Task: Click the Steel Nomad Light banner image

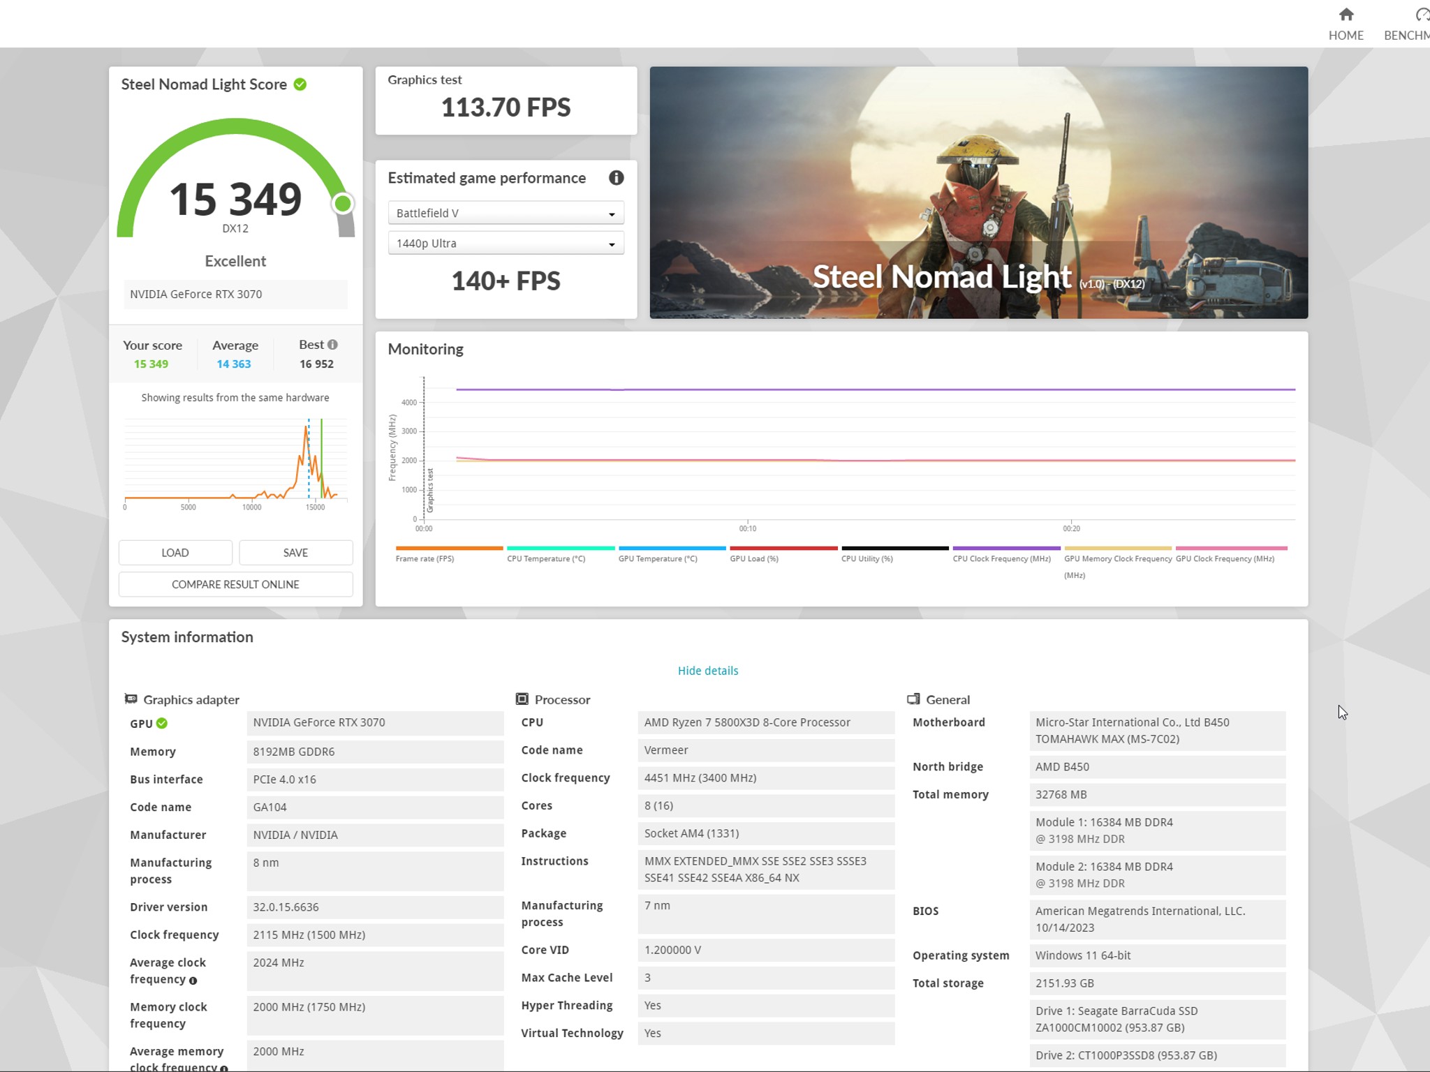Action: [x=978, y=193]
